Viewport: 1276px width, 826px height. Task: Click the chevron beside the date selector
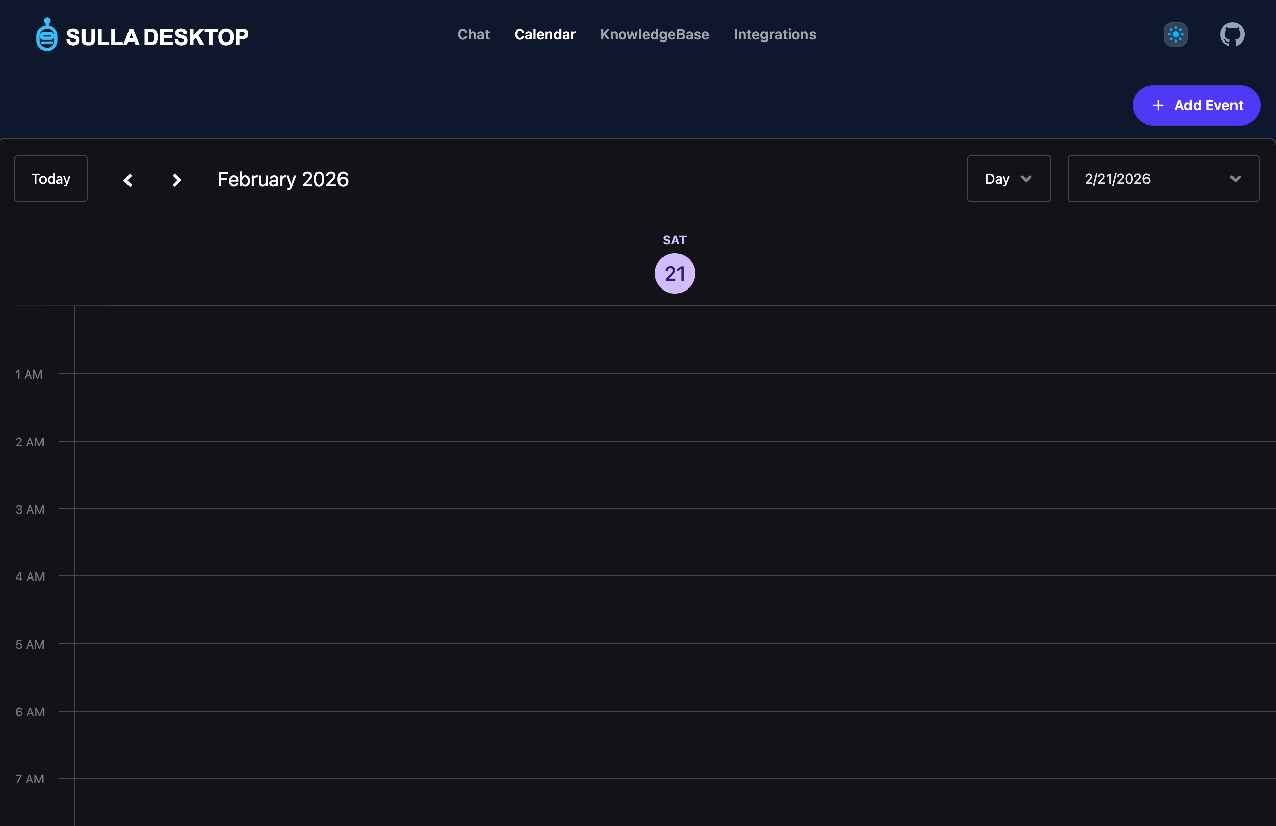1235,179
